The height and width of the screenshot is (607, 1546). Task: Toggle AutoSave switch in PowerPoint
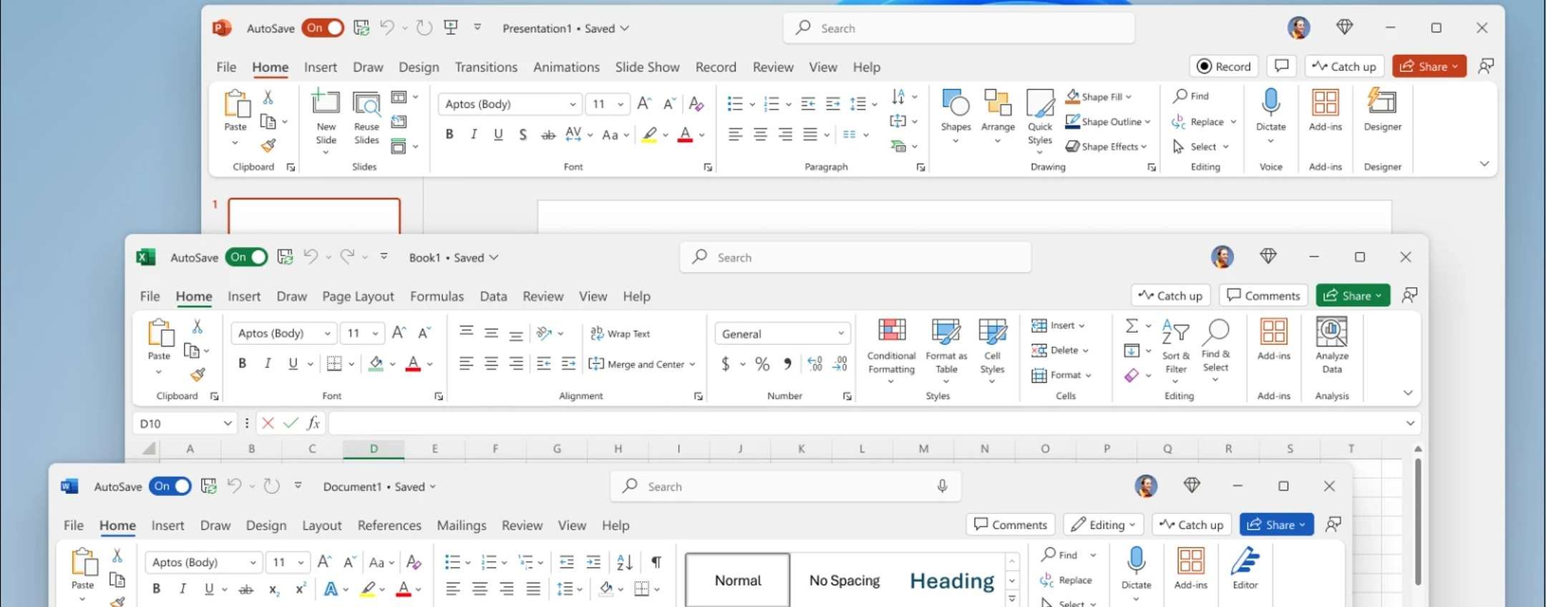(x=322, y=28)
